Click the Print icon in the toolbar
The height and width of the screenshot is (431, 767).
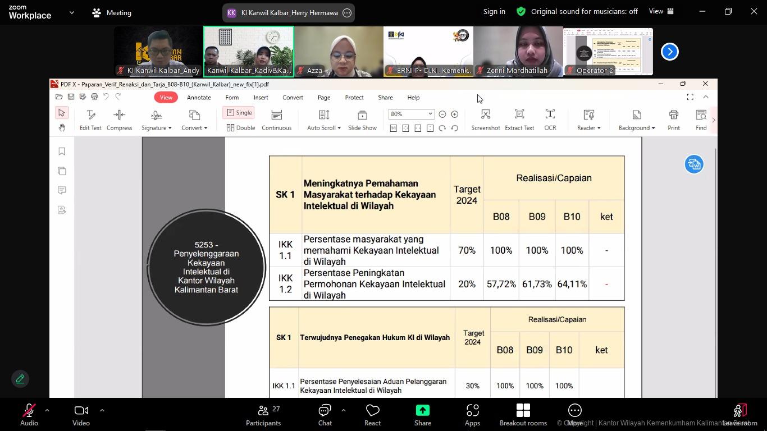point(673,120)
